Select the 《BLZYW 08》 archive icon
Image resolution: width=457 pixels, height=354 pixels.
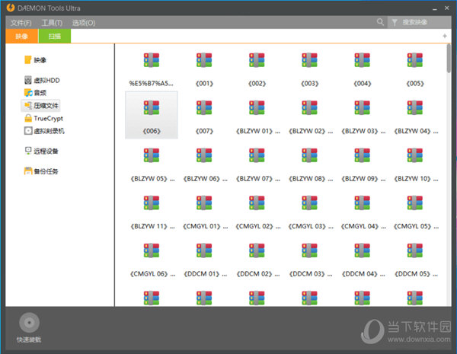tap(309, 155)
